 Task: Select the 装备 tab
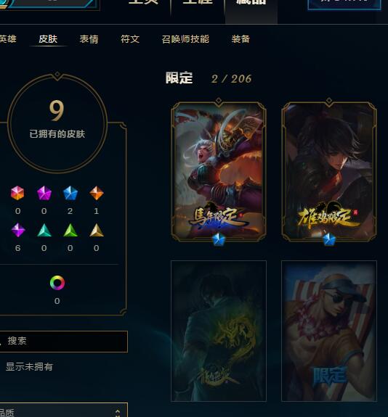click(241, 39)
